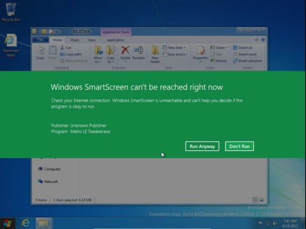Open the Removed Apps desktop shortcut
Viewport: 306px width, 229px height.
[x=11, y=46]
